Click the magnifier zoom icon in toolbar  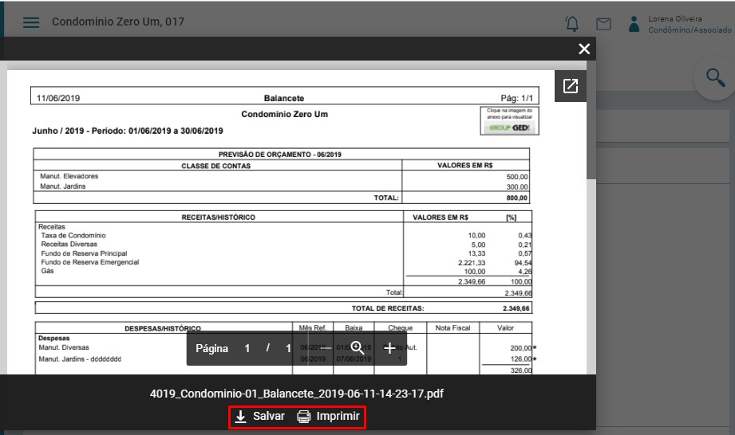358,348
